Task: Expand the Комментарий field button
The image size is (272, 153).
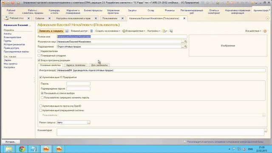Action: coord(266,130)
